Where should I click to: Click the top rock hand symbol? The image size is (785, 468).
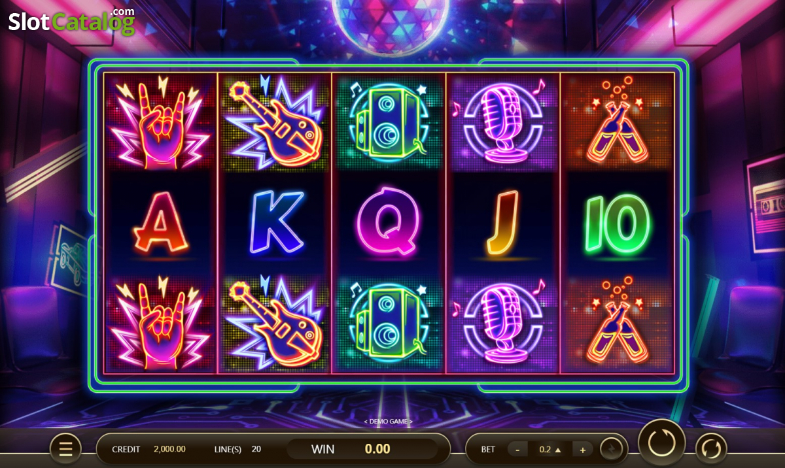(x=160, y=123)
